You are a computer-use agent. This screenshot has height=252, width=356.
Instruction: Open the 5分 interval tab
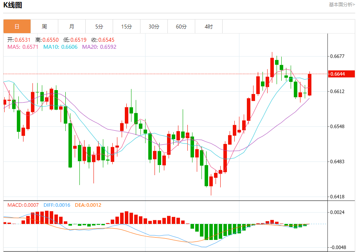tap(99, 27)
